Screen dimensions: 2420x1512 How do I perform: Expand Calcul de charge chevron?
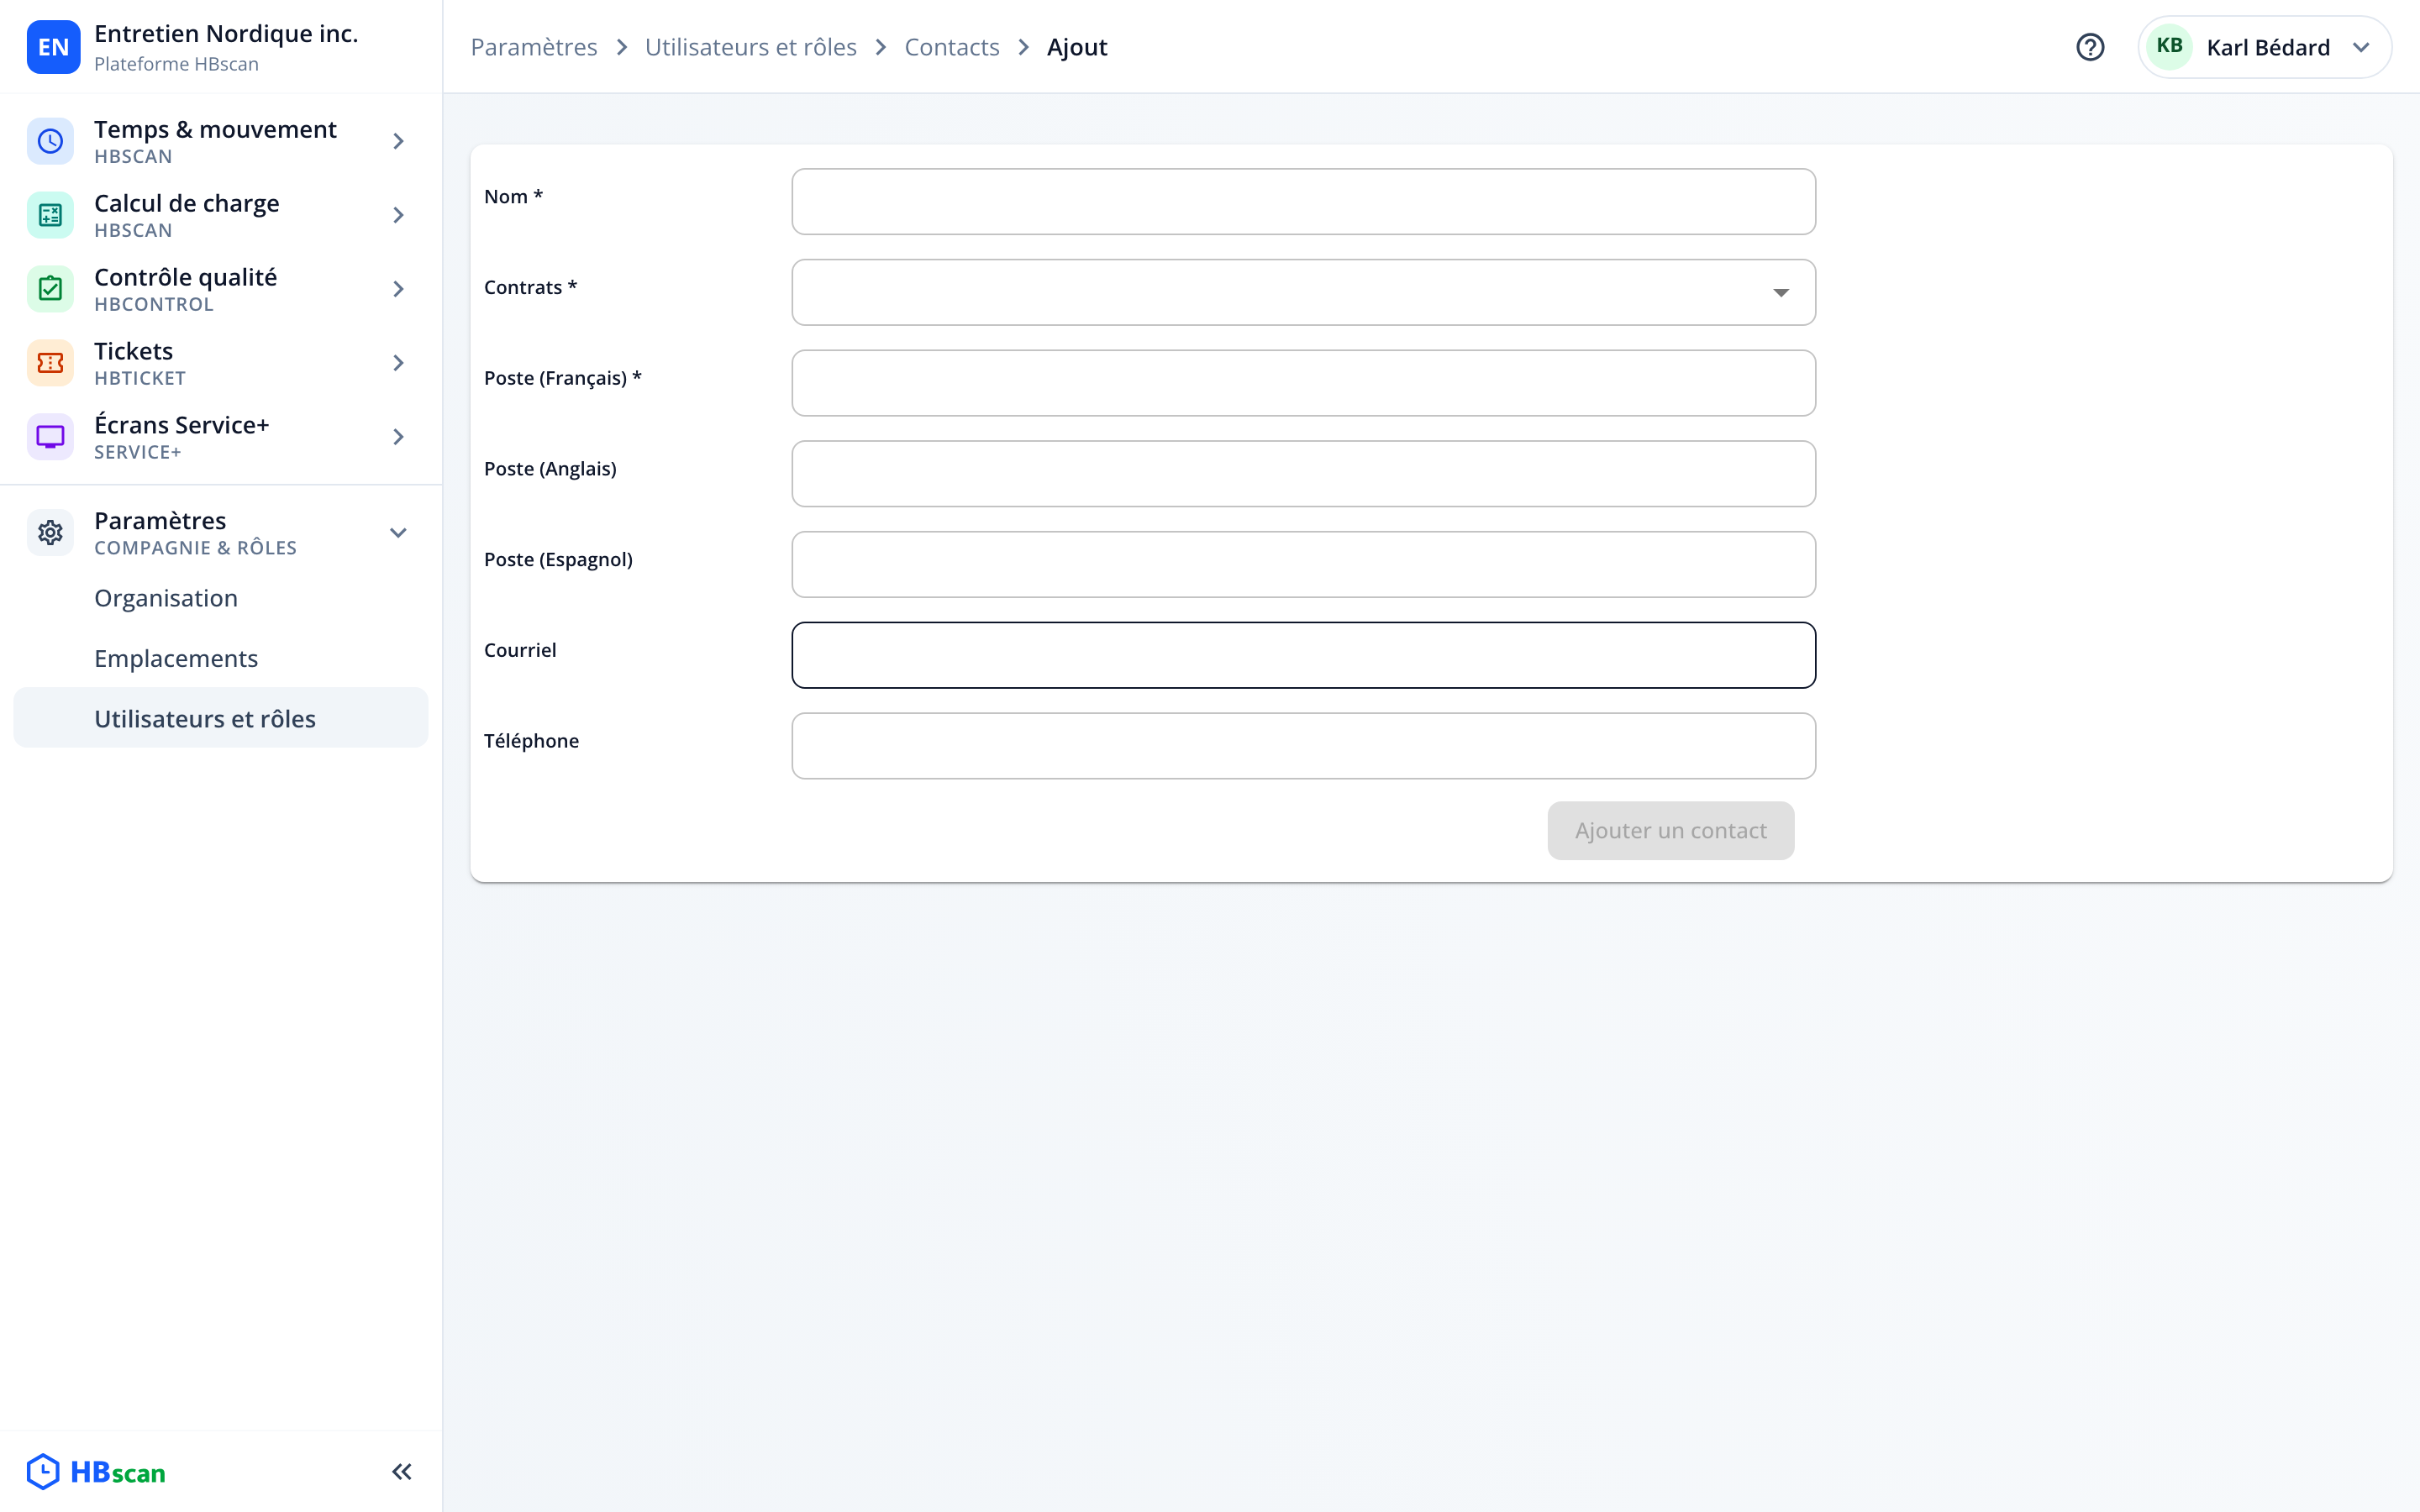pos(398,215)
